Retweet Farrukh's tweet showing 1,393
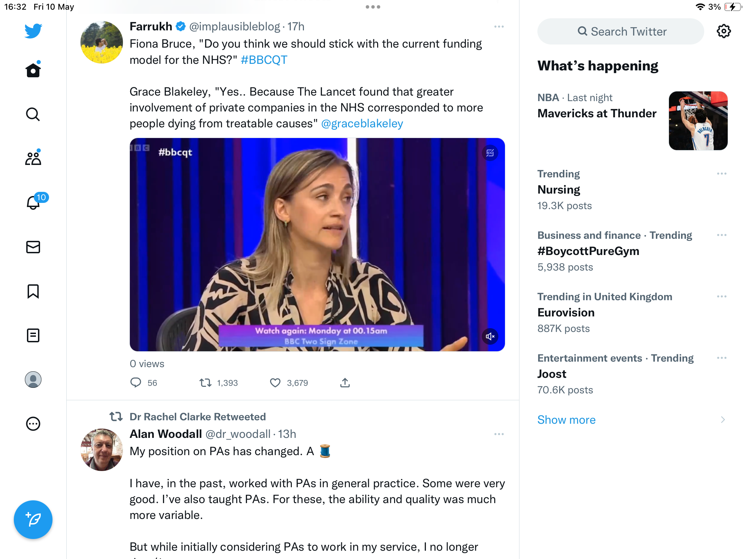The image size is (746, 559). [205, 383]
